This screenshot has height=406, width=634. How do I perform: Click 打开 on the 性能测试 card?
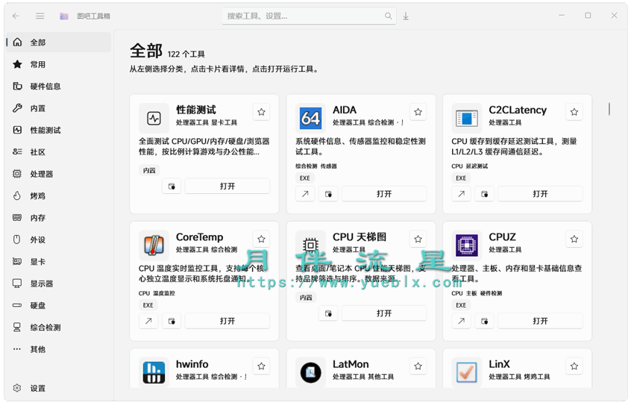(x=227, y=186)
